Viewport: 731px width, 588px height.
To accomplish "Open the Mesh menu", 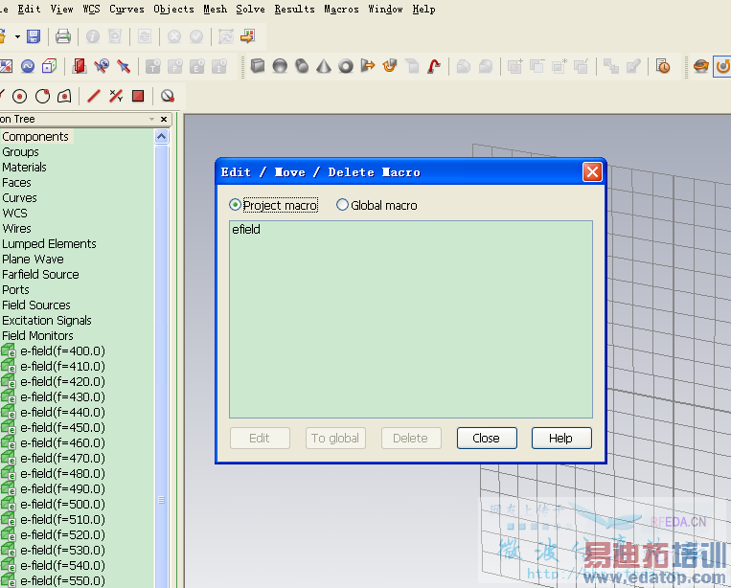I will 215,9.
